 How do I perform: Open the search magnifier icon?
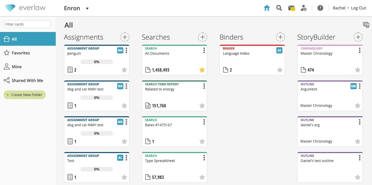click(x=279, y=8)
